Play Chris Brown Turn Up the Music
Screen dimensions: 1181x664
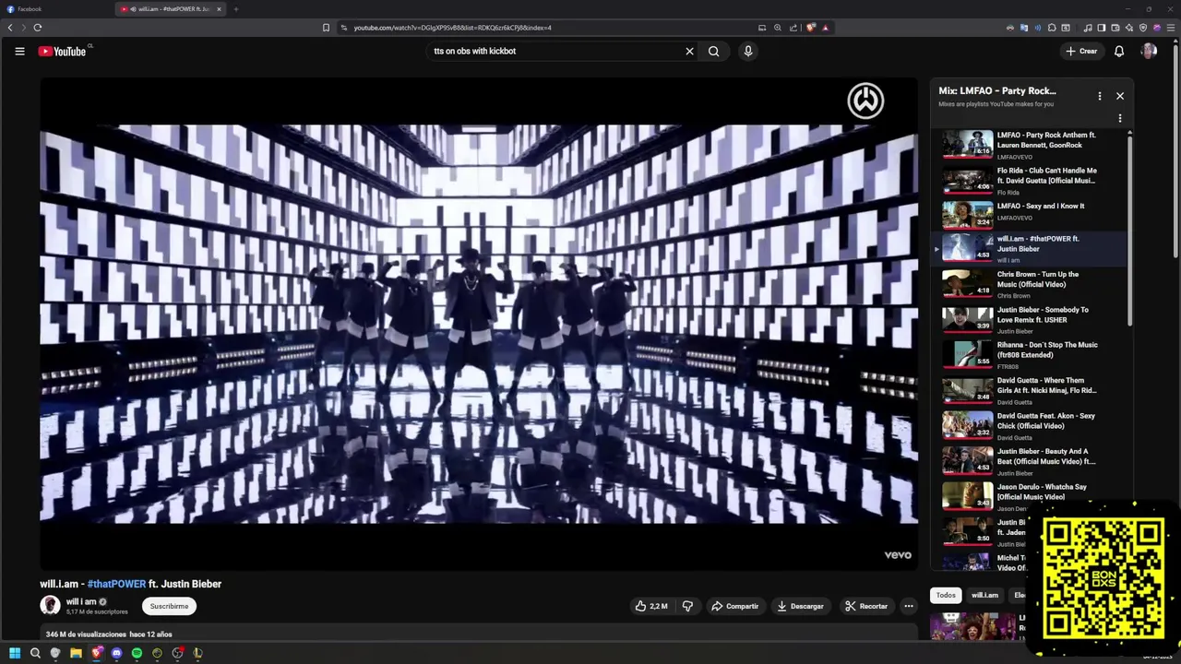1029,284
